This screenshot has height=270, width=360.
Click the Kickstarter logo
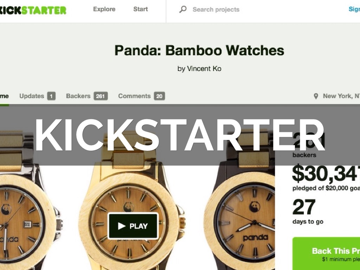pos(33,10)
